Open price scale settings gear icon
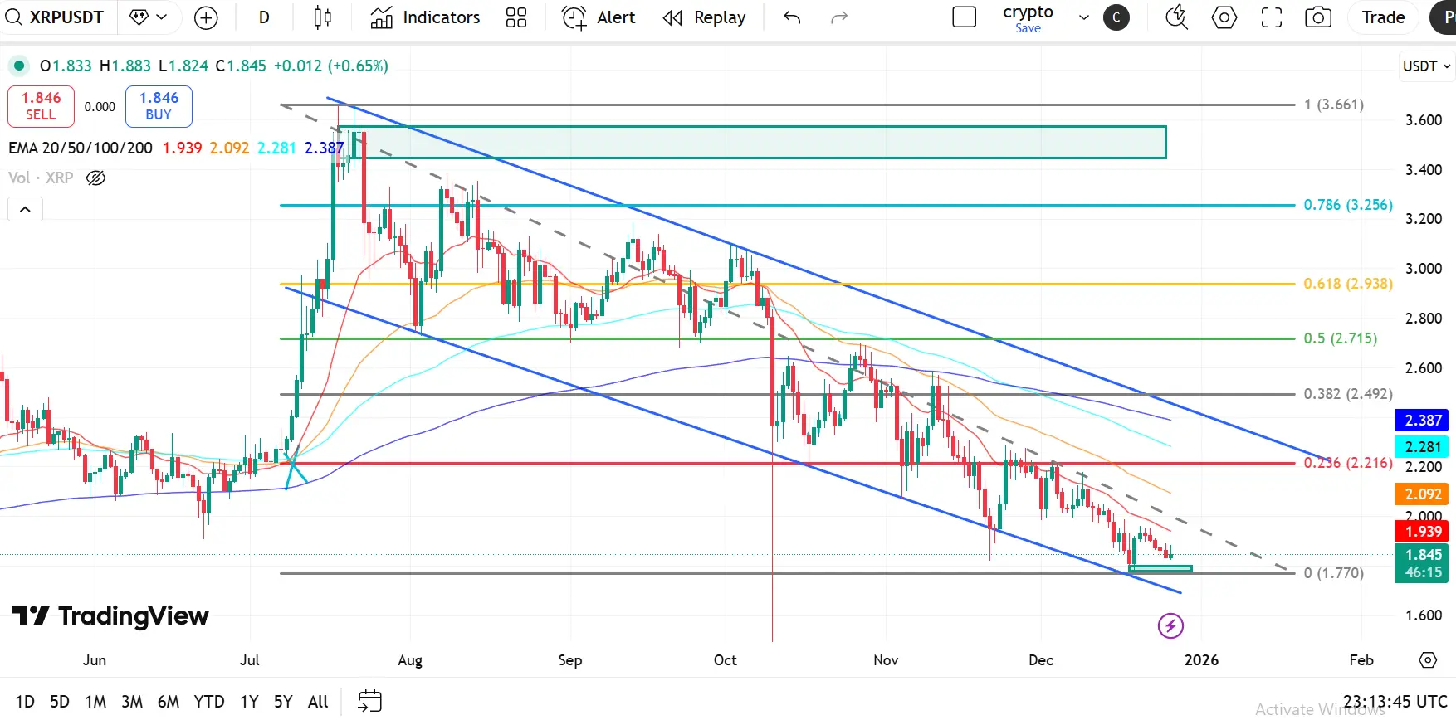 [x=1428, y=660]
